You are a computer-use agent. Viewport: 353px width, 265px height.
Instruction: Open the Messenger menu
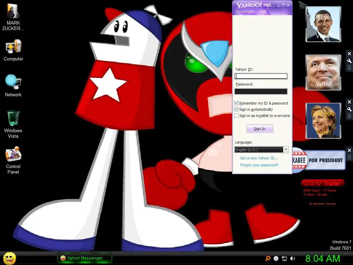(x=244, y=11)
